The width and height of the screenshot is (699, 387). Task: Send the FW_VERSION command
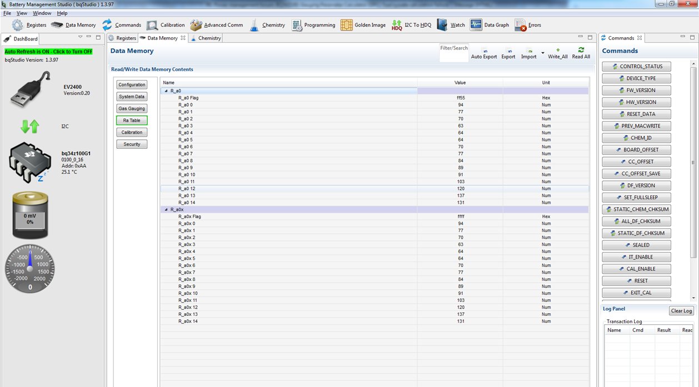pyautogui.click(x=636, y=90)
